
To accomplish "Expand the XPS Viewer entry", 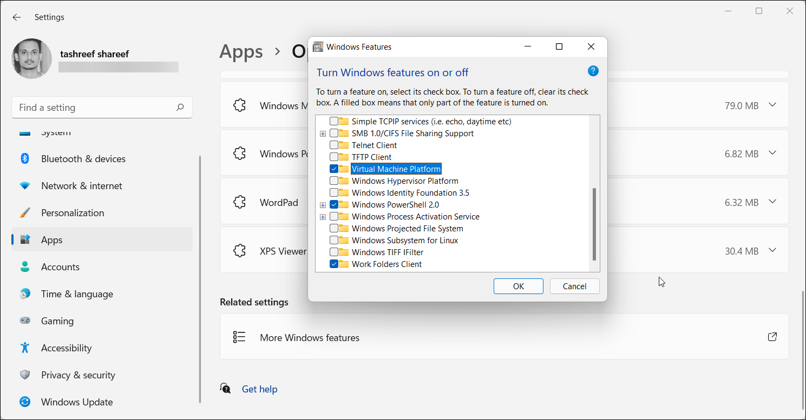I will [x=772, y=250].
